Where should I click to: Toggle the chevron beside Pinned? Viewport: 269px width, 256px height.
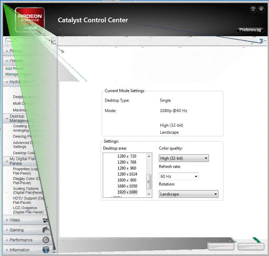(7, 51)
